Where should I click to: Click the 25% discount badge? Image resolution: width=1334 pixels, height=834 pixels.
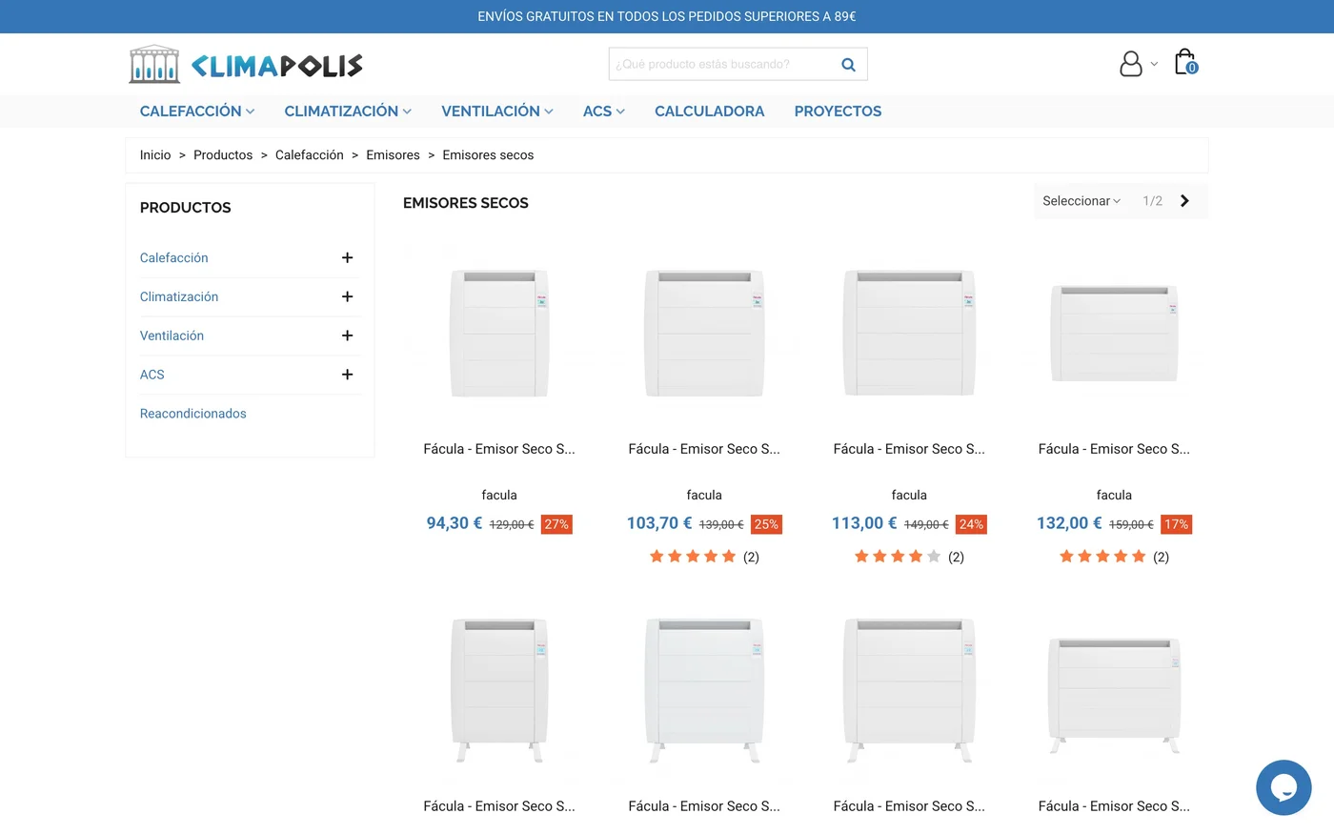coord(766,524)
